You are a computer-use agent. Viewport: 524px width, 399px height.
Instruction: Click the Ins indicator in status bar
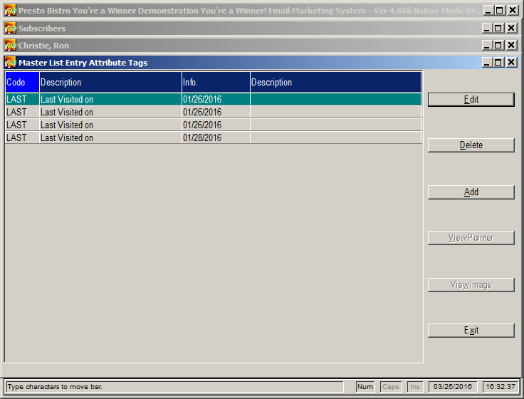415,387
